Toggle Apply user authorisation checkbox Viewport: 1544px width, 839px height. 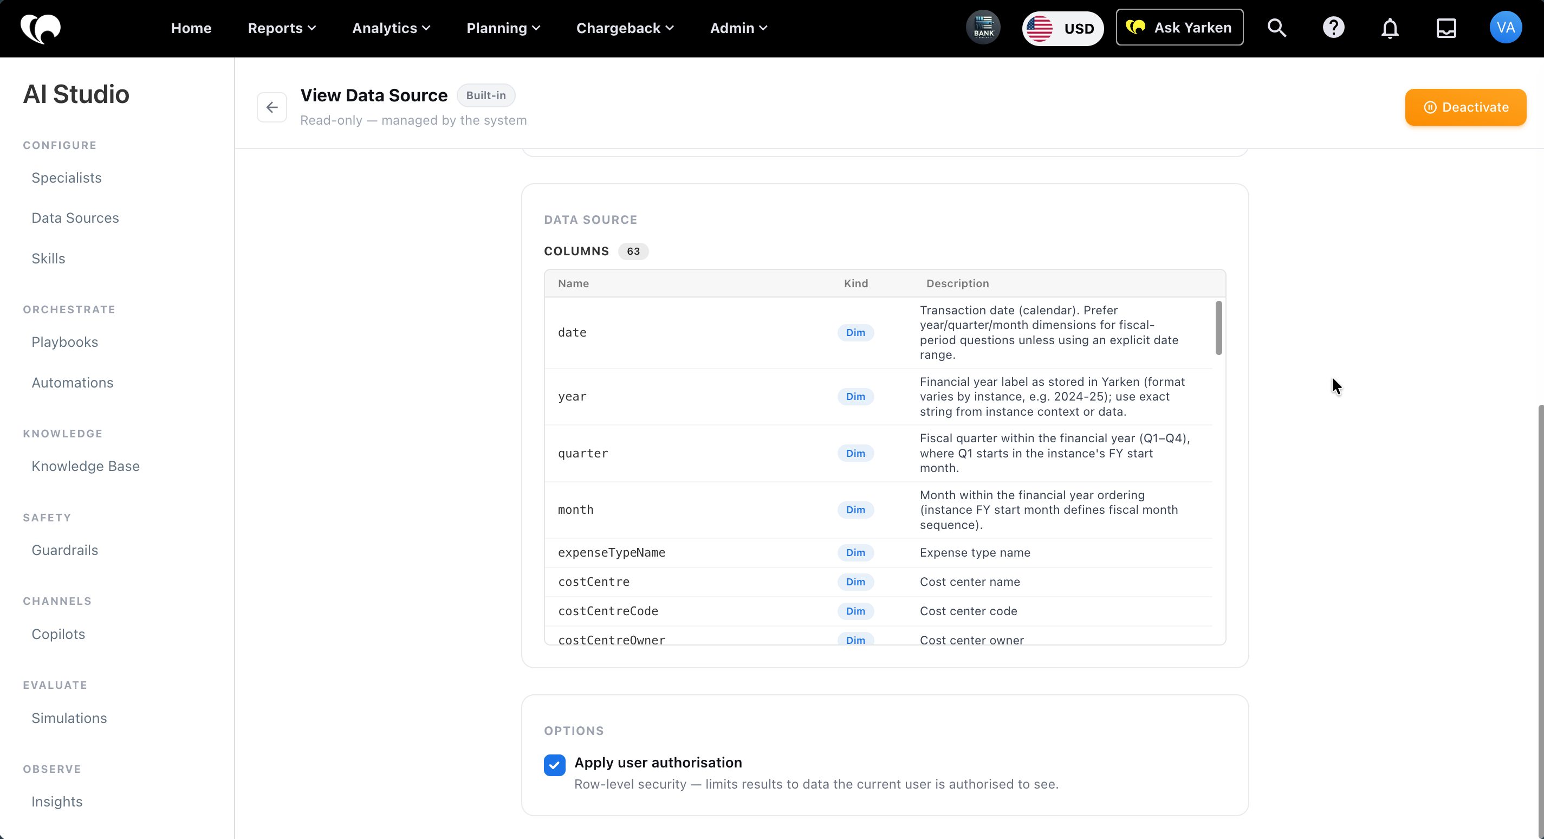[554, 765]
